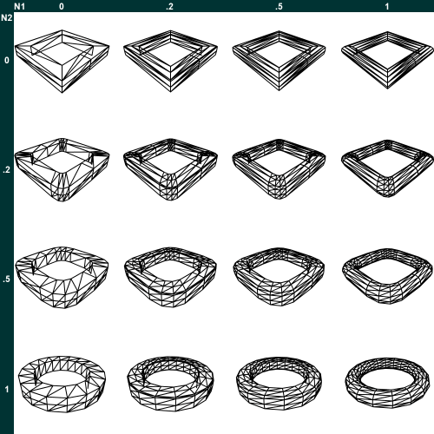Select the torus thumbnail at N1 .5, N2 .5

[279, 277]
